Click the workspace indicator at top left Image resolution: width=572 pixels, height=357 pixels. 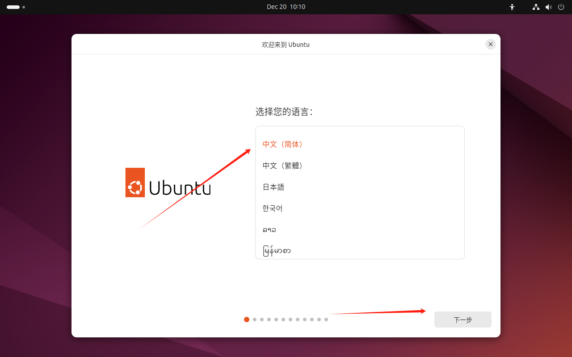point(13,7)
